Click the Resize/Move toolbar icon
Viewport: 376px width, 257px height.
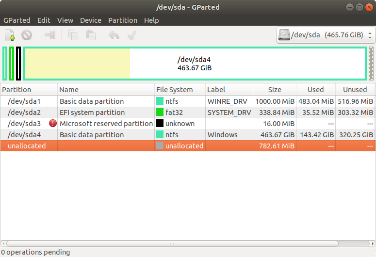(50, 35)
